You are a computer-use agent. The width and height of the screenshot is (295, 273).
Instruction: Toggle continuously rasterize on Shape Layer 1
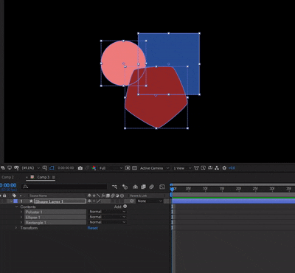coord(94,201)
